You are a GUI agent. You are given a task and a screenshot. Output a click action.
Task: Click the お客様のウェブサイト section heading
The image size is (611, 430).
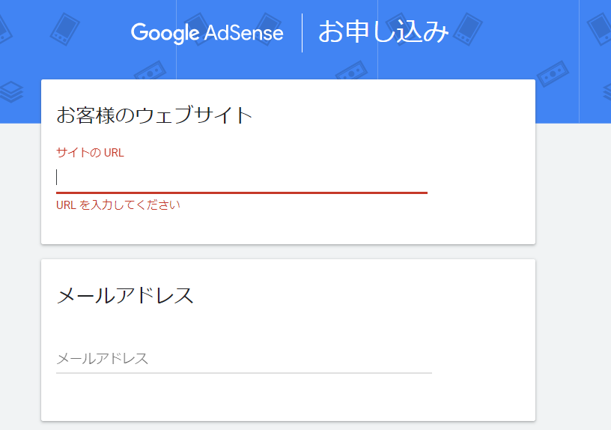[x=154, y=115]
